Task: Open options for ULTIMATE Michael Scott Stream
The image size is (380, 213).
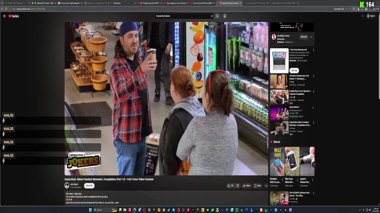Action: point(313,193)
